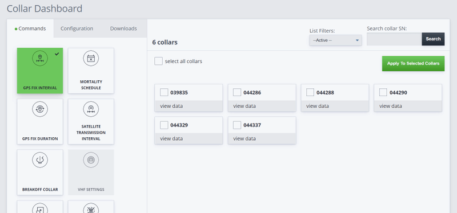Open the Breakoff Collar command tile
Image resolution: width=457 pixels, height=213 pixels.
[40, 173]
